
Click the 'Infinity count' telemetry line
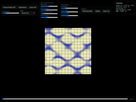[123, 7]
